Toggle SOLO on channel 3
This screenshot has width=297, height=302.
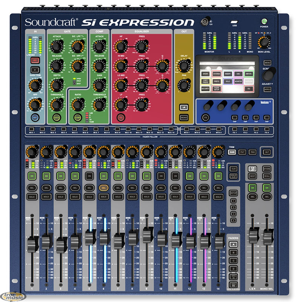point(60,197)
